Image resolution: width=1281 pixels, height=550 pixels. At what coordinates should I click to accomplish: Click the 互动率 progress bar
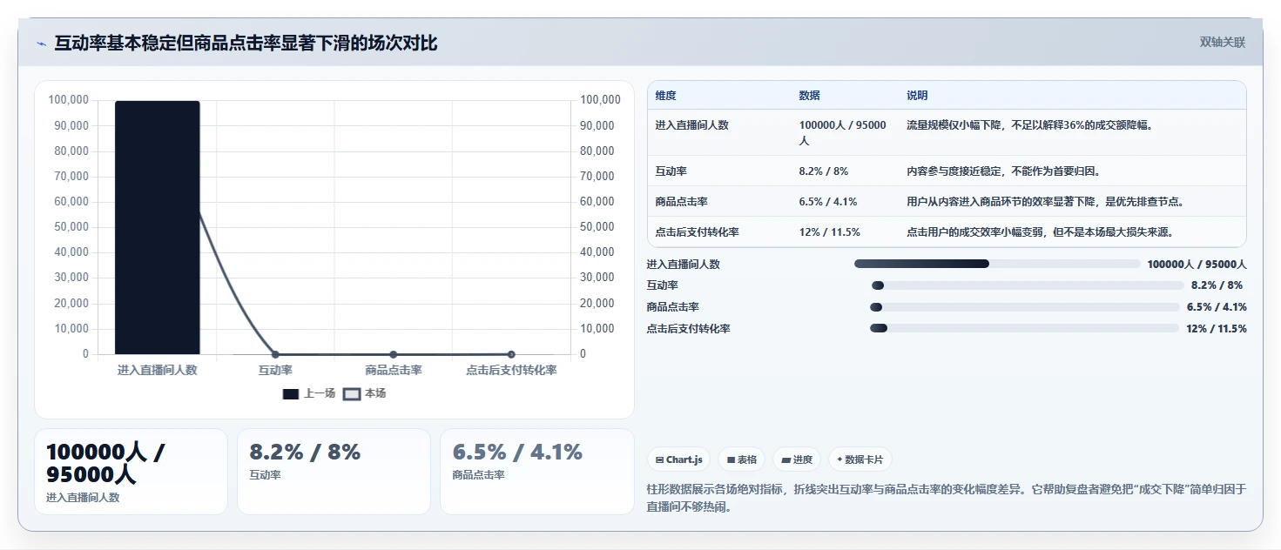click(1028, 285)
